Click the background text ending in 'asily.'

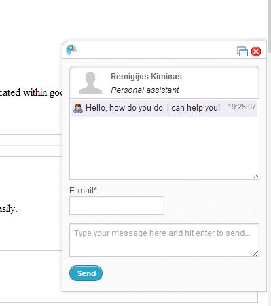click(8, 208)
